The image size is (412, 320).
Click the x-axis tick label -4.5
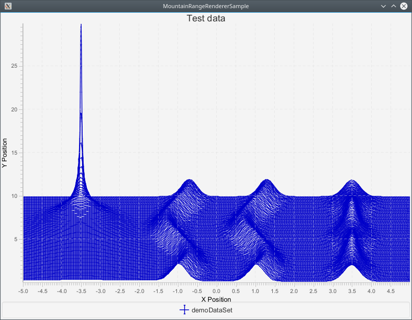pyautogui.click(x=42, y=291)
